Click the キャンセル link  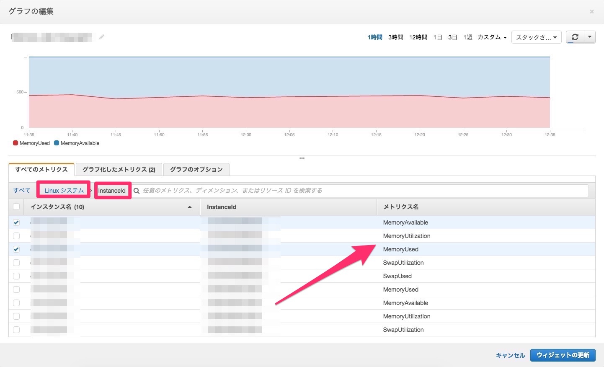[510, 355]
